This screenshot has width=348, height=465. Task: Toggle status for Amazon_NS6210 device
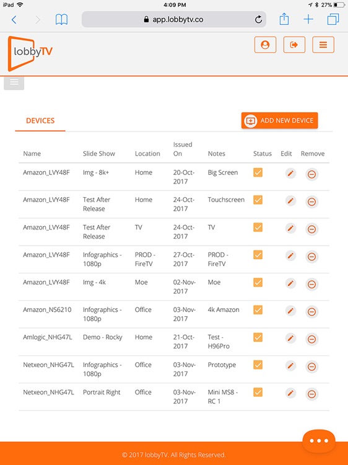[258, 309]
